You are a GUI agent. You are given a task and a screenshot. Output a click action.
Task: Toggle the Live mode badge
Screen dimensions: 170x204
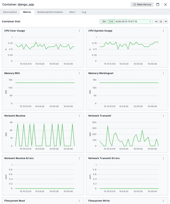click(x=111, y=21)
